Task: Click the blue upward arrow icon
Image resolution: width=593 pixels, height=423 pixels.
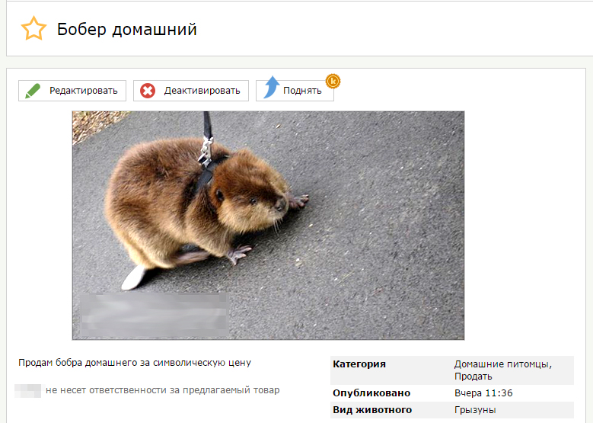Action: pyautogui.click(x=271, y=88)
